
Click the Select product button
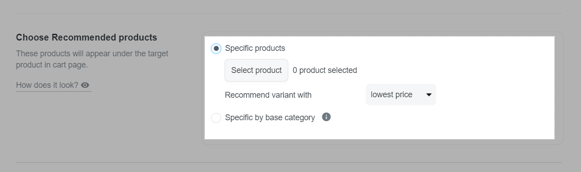click(256, 70)
